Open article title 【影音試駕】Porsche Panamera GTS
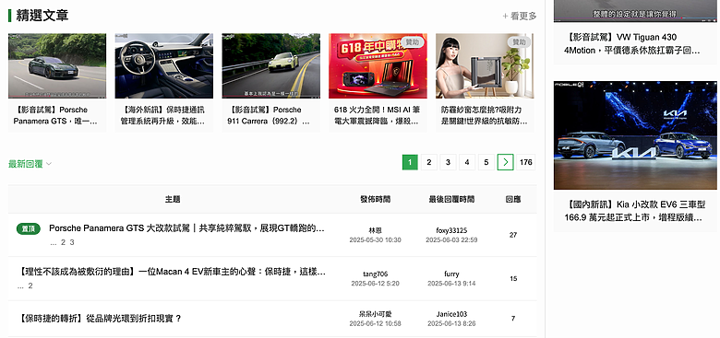The width and height of the screenshot is (720, 338). click(55, 115)
